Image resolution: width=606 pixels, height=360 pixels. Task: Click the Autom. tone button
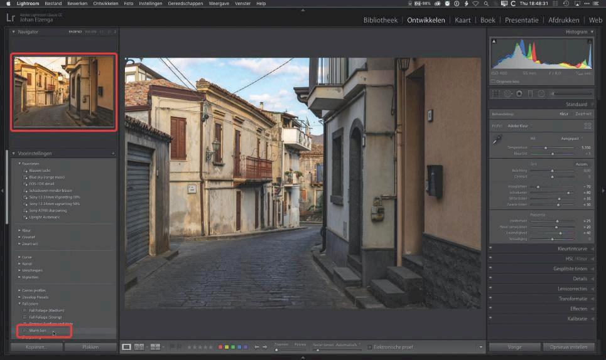tap(582, 164)
